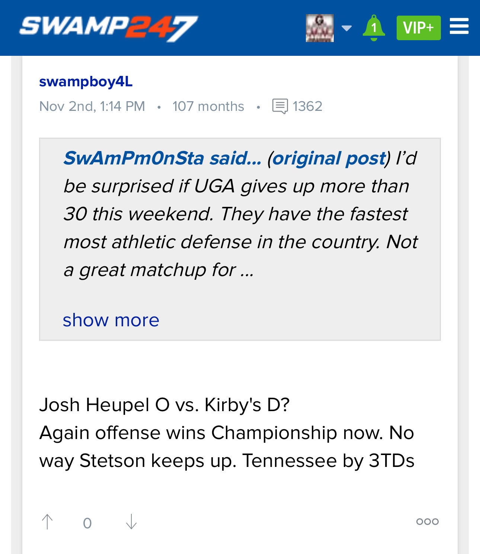Open the post options ellipsis
The image size is (480, 554).
(x=427, y=522)
